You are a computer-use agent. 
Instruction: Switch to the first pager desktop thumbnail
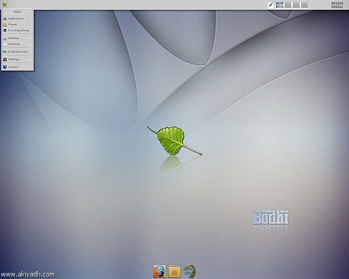(280, 5)
